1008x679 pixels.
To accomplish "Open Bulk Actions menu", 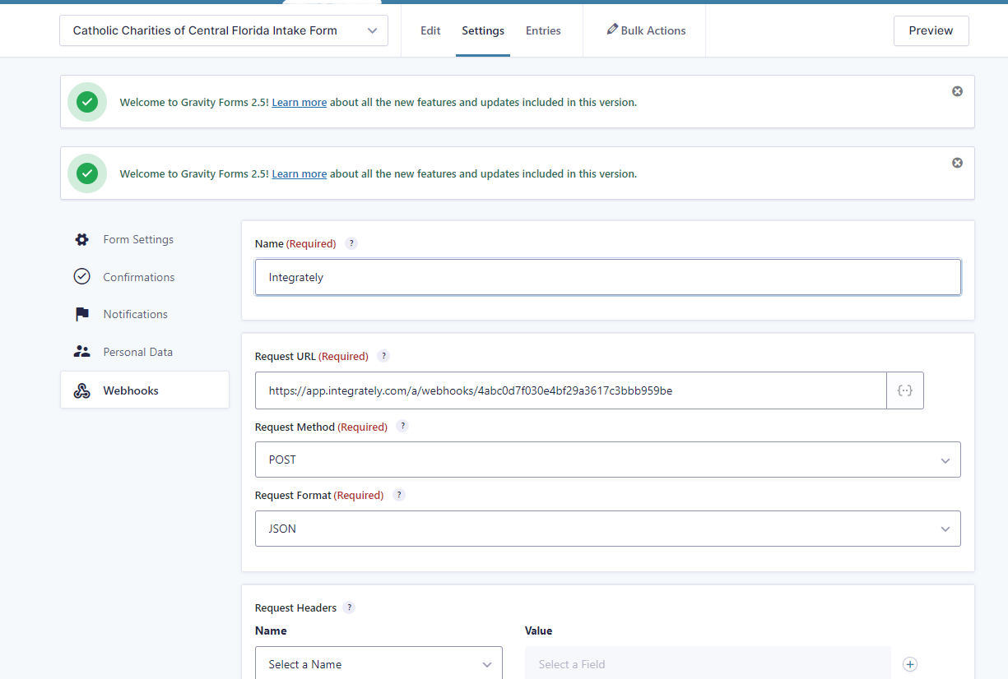I will coord(646,30).
